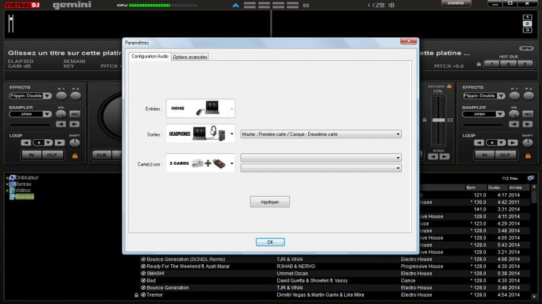Open the CONFIG menu in the title bar

point(456,3)
